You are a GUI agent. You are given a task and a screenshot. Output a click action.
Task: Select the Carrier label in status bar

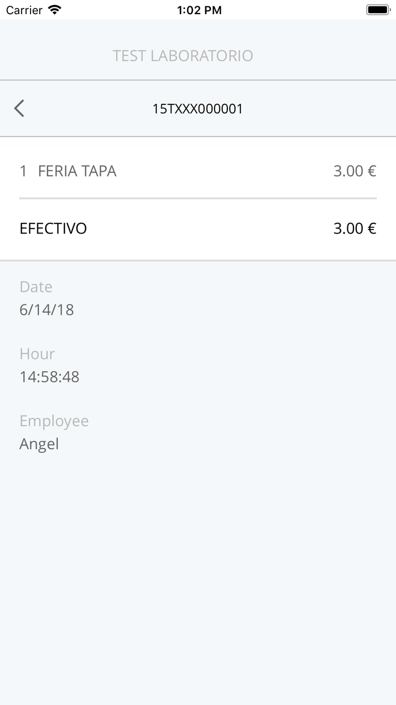pyautogui.click(x=27, y=10)
